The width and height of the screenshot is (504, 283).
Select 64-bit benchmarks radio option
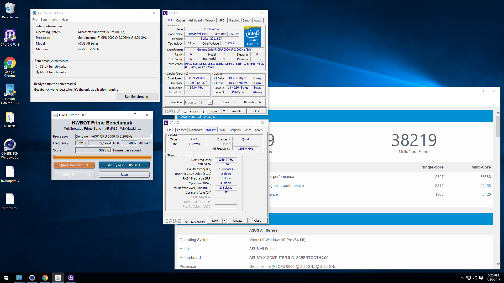(38, 72)
